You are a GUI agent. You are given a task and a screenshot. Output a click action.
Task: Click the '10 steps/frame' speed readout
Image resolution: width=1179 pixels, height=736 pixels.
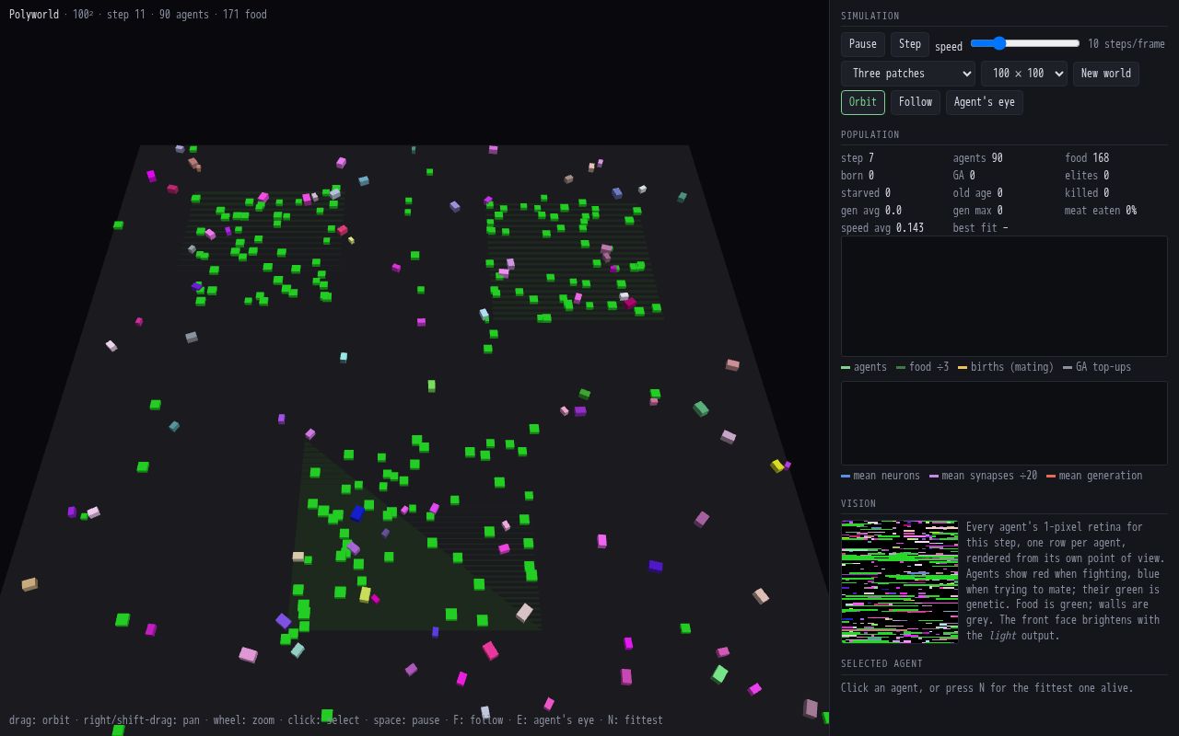coord(1126,44)
